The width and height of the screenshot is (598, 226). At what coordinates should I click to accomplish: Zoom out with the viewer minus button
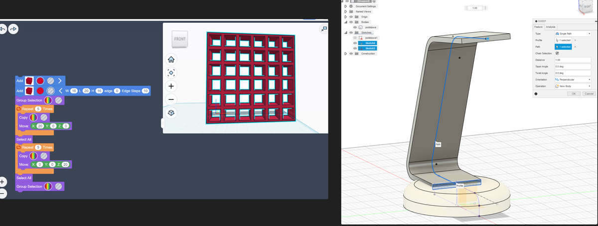[171, 99]
